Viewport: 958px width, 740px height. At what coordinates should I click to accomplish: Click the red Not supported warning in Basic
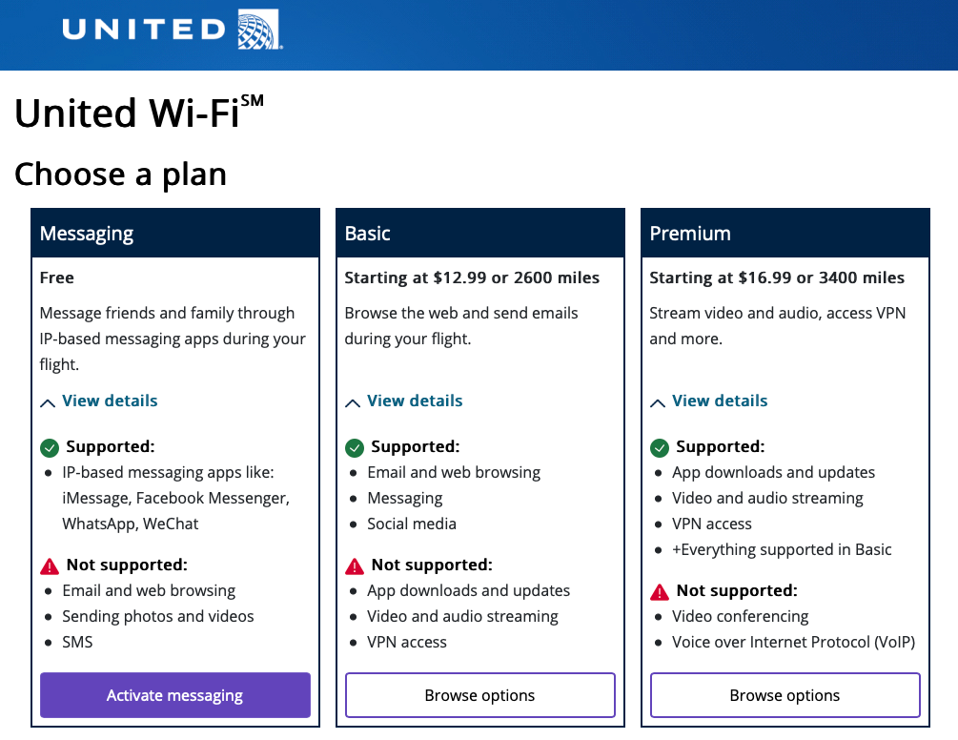point(355,565)
